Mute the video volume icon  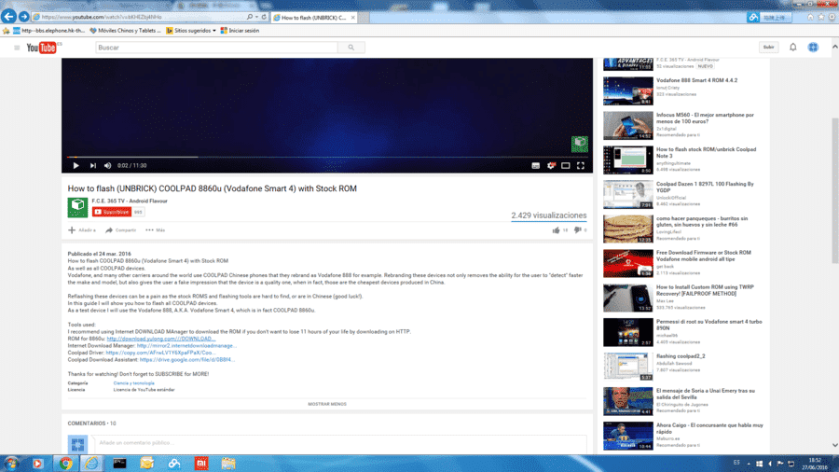coord(107,165)
